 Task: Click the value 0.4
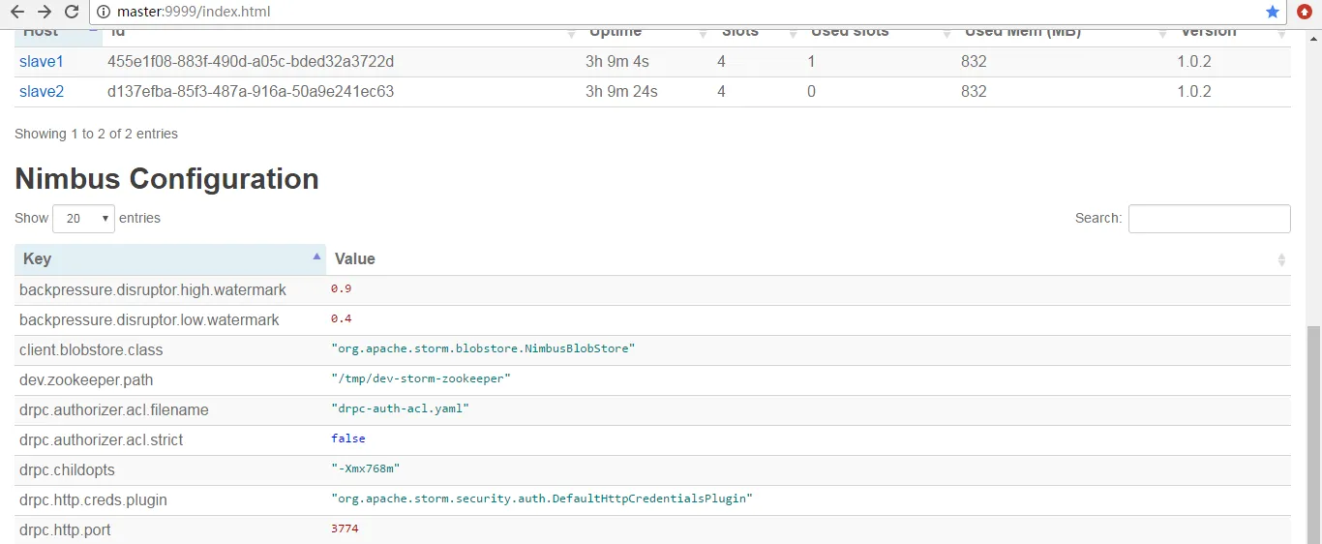tap(341, 319)
